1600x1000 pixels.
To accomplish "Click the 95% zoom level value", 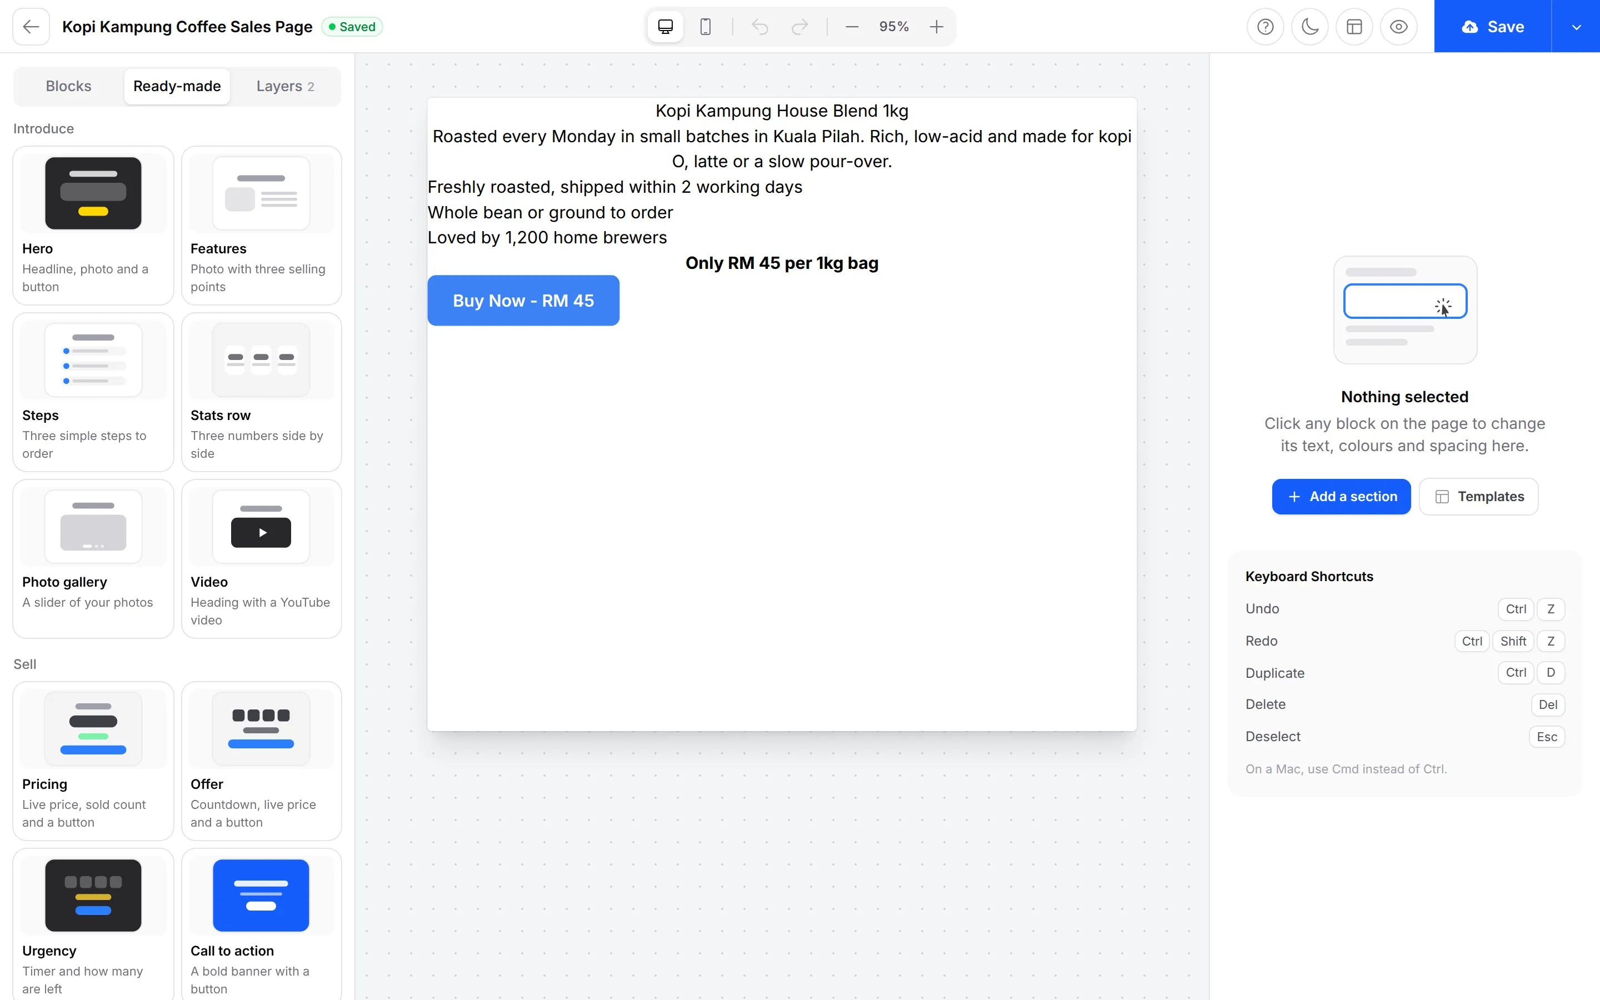I will coord(894,27).
